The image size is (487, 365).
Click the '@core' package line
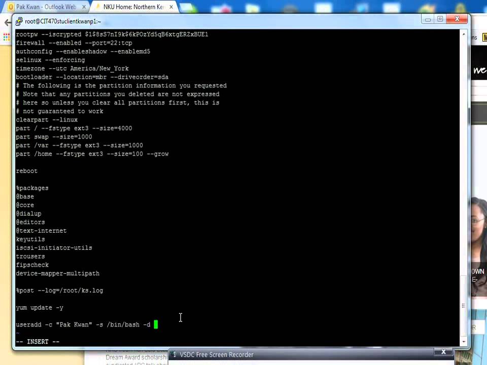[25, 205]
